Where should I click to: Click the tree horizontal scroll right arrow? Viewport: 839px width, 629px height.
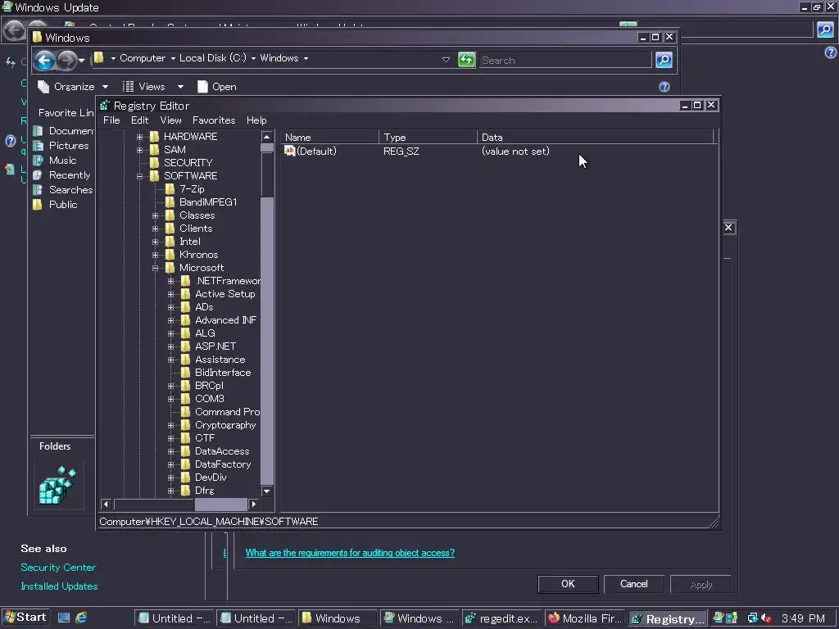point(254,504)
